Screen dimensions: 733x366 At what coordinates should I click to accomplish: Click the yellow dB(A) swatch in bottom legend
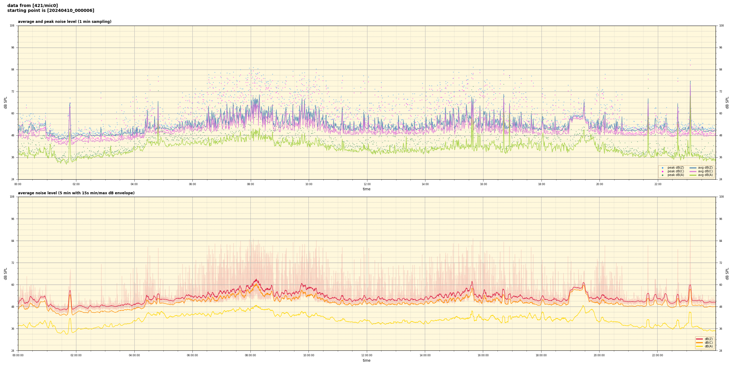[x=699, y=346]
